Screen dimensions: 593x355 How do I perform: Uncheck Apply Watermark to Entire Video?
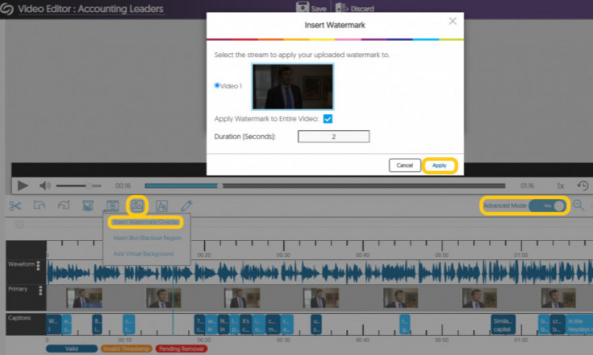click(328, 119)
